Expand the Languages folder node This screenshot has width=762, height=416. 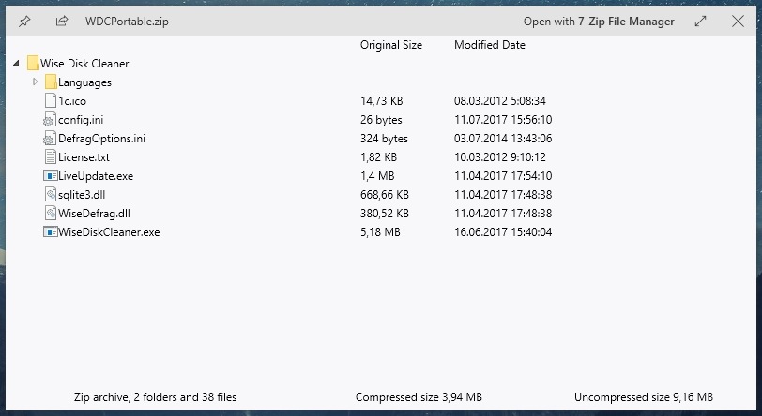35,82
